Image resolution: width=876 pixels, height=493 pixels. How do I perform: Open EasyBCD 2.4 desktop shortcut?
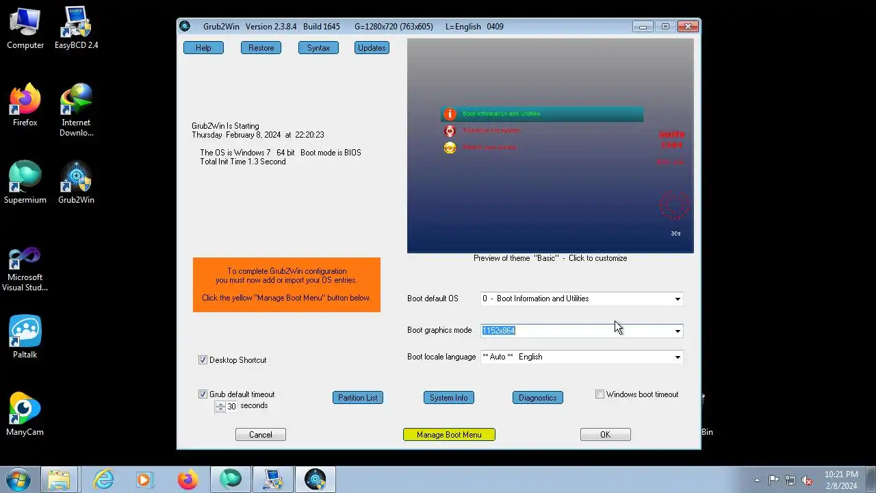click(x=76, y=27)
